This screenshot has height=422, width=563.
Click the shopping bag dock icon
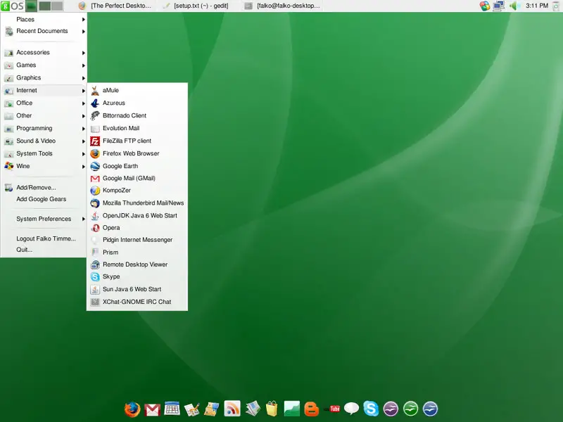point(272,409)
